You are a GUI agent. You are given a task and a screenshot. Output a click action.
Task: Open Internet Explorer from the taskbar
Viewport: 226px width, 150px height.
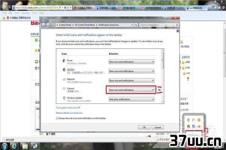coord(14,146)
